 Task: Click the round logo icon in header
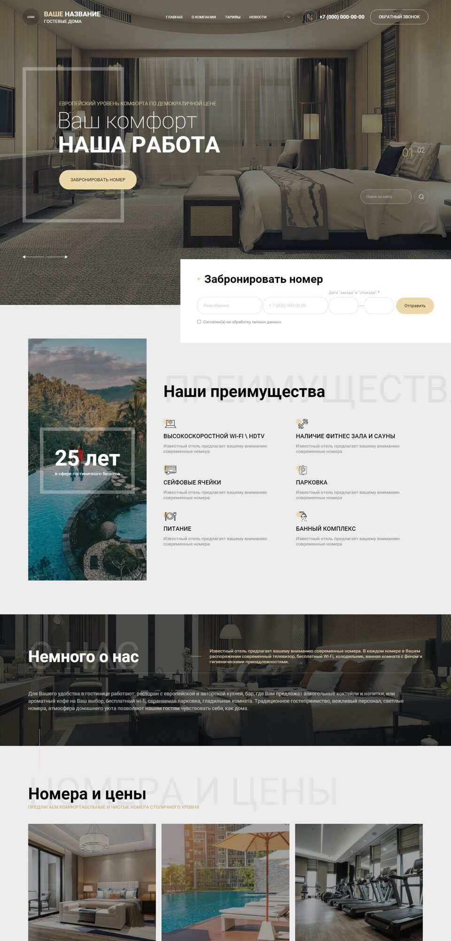(x=31, y=17)
